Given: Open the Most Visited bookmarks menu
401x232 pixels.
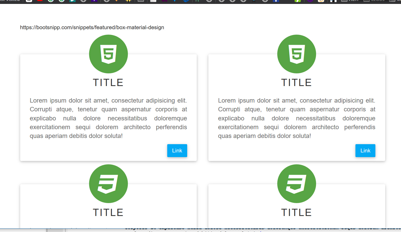Looking at the screenshot, I should [x=10, y=1].
